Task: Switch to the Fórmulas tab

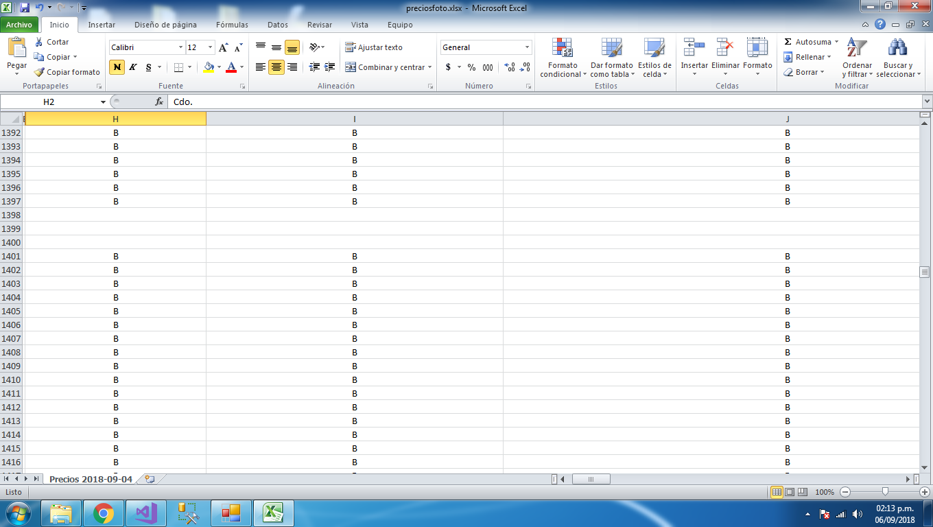Action: (x=232, y=25)
